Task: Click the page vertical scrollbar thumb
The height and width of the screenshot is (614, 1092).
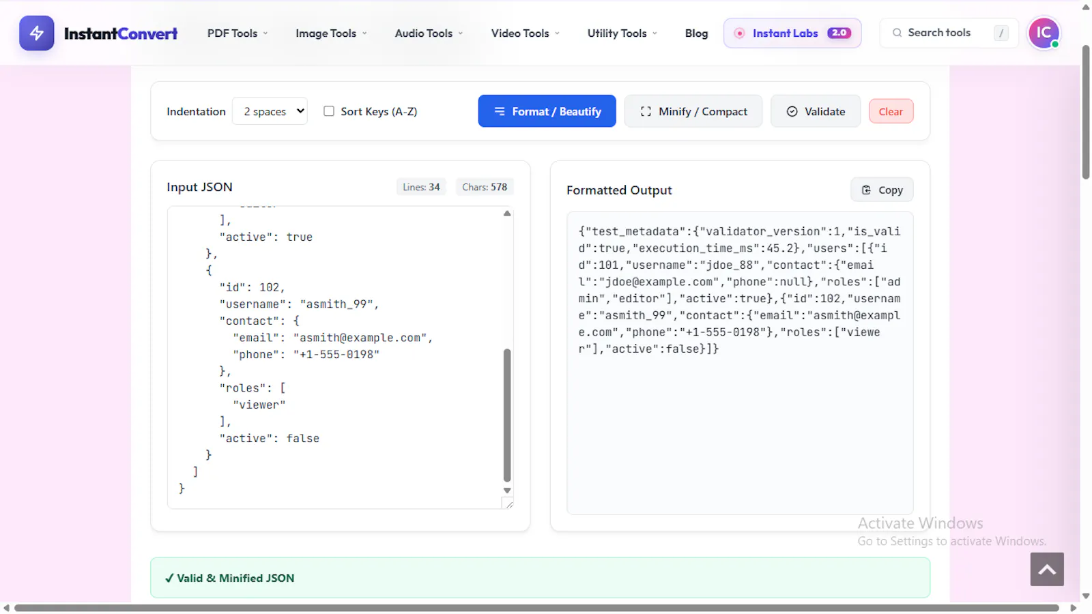Action: (1086, 113)
